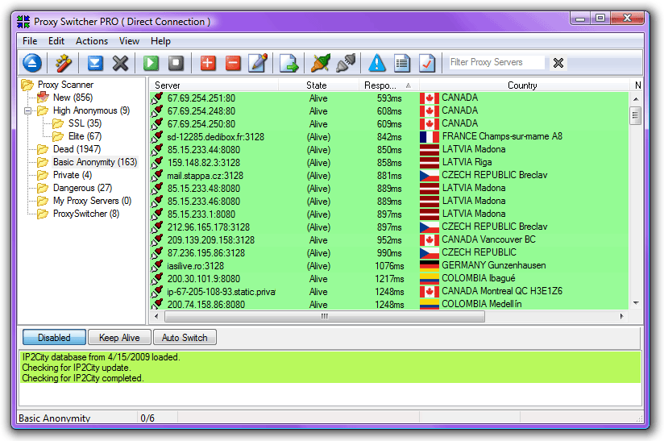Click into Filter Proxy Servers field

(496, 62)
